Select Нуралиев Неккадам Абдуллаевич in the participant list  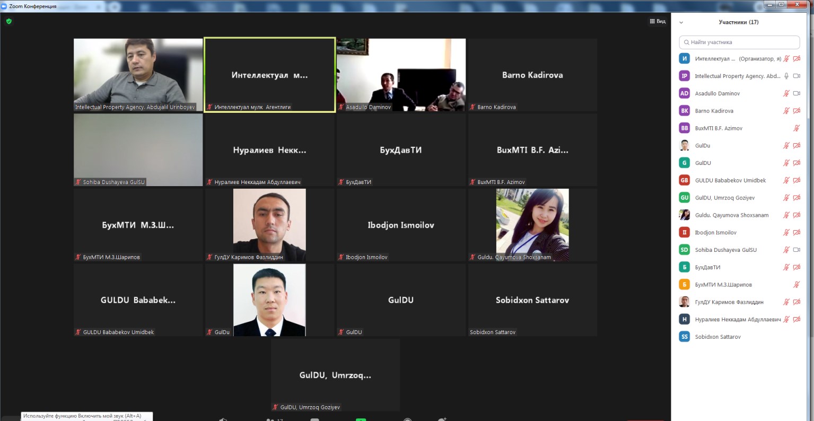coord(738,319)
